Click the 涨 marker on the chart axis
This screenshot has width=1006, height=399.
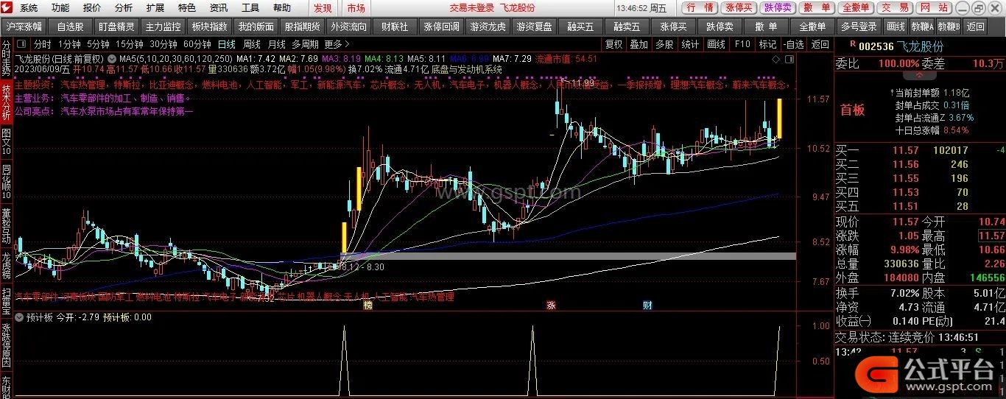coord(550,305)
